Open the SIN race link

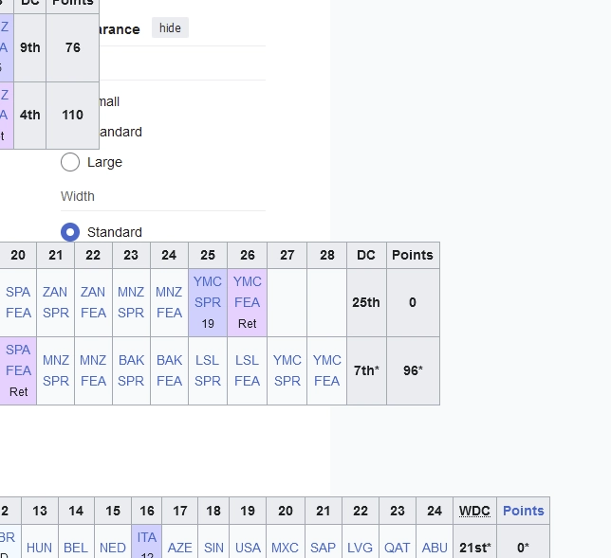click(x=213, y=548)
